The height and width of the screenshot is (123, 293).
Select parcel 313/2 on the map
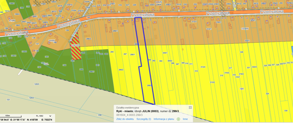tap(212, 82)
